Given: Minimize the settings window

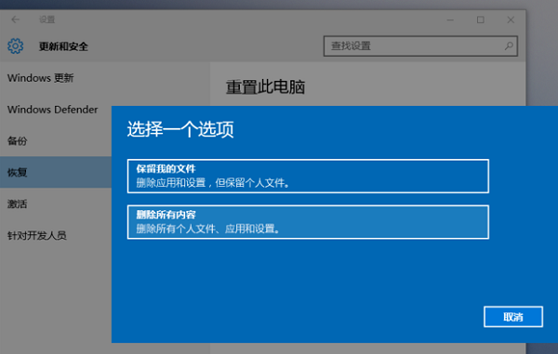Looking at the screenshot, I should [450, 20].
